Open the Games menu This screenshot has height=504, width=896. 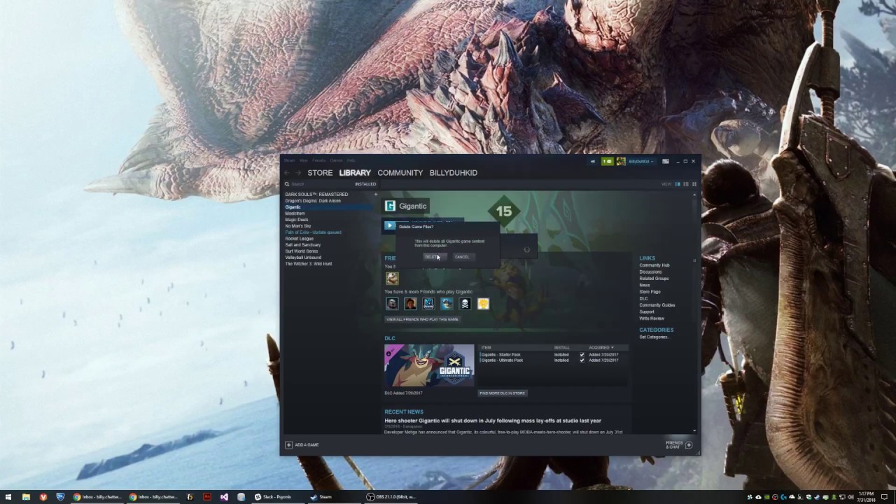(x=336, y=160)
